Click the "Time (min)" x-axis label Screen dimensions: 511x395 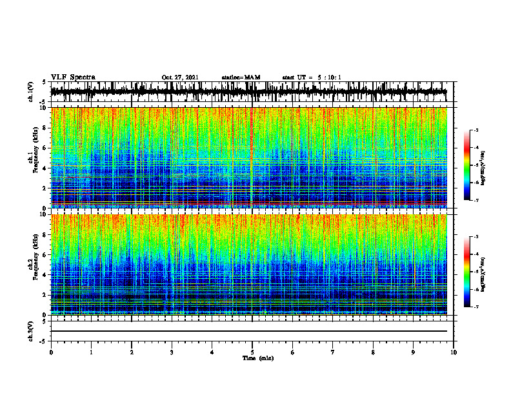coord(258,358)
